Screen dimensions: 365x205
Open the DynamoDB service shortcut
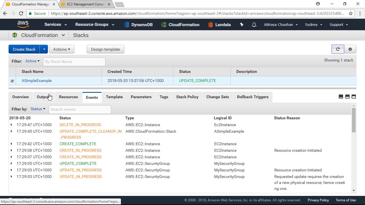coord(138,25)
